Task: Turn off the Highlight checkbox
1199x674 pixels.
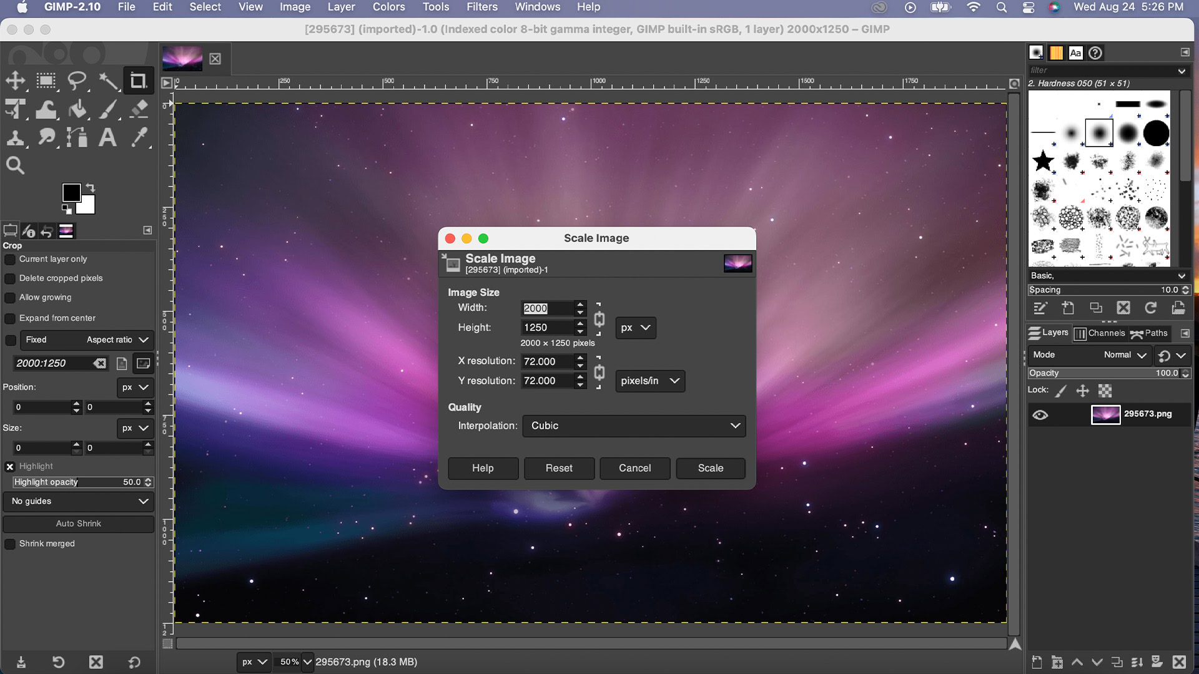Action: pyautogui.click(x=10, y=466)
